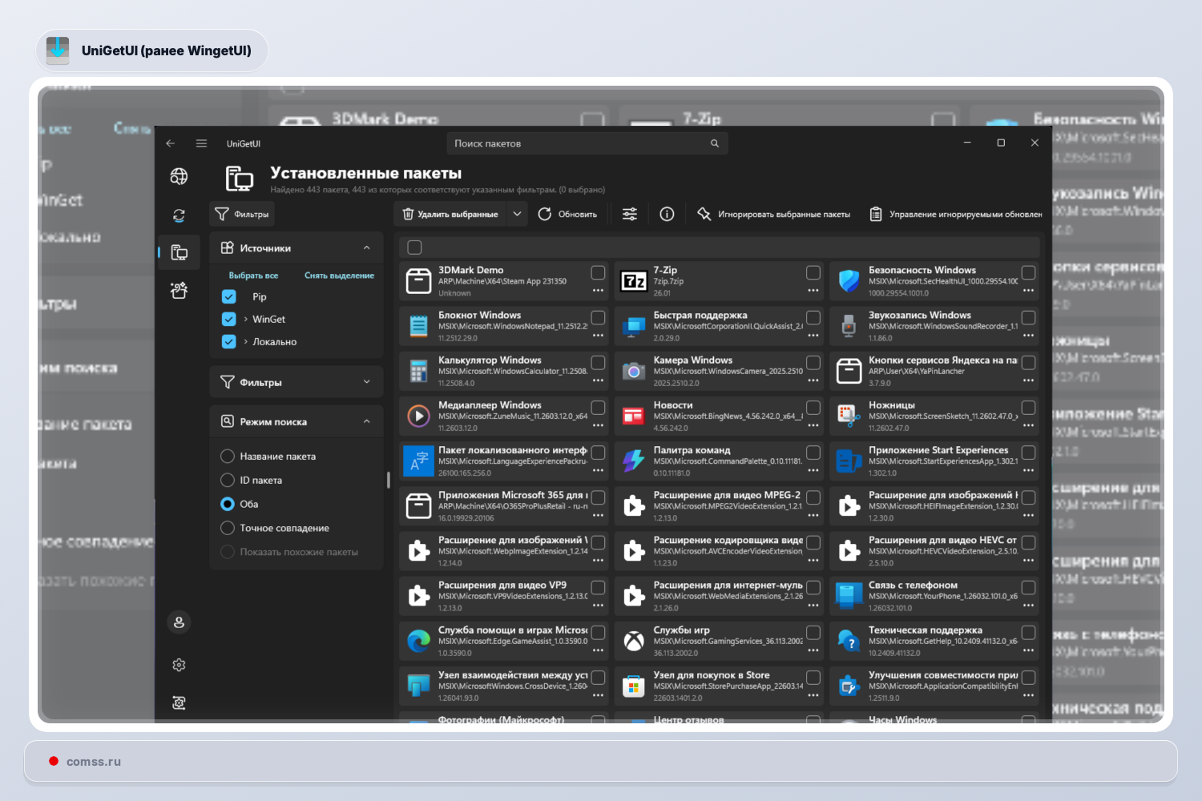Click the 'Обновить' refresh button

(x=567, y=214)
